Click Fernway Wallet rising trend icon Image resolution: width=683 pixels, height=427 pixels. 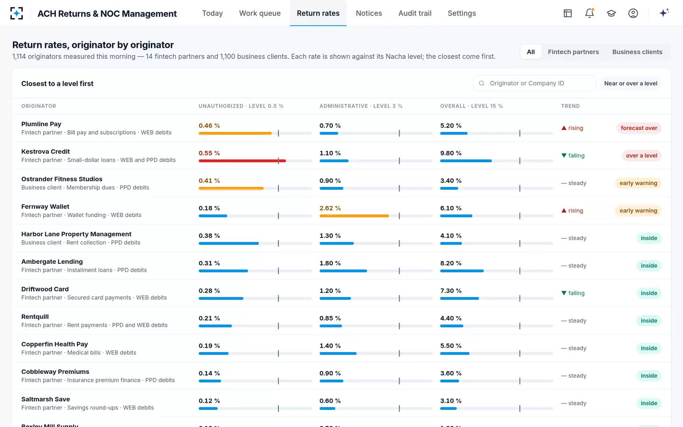[x=564, y=211]
